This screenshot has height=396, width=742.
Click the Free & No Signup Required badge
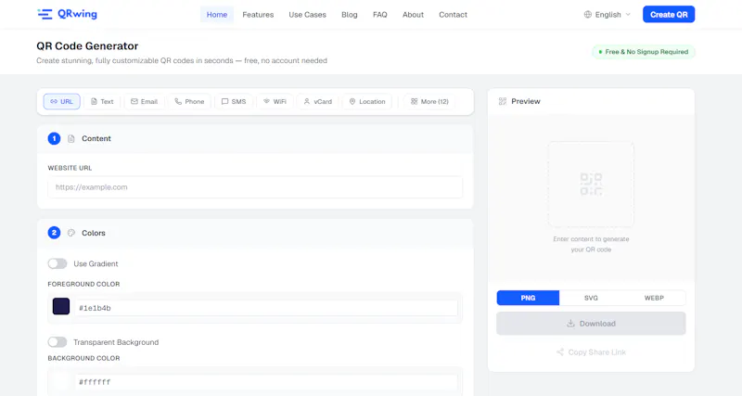(x=644, y=52)
